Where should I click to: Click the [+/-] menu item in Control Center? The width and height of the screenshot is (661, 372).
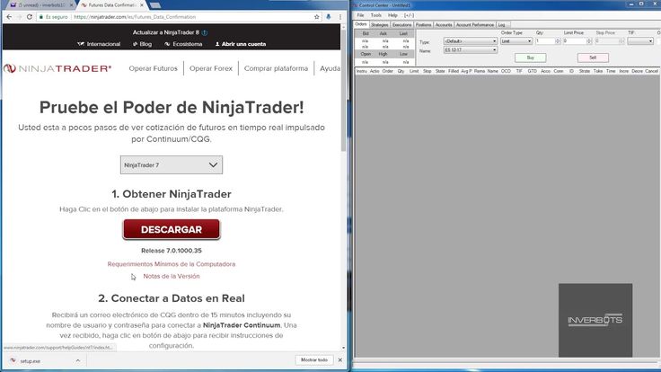(409, 15)
